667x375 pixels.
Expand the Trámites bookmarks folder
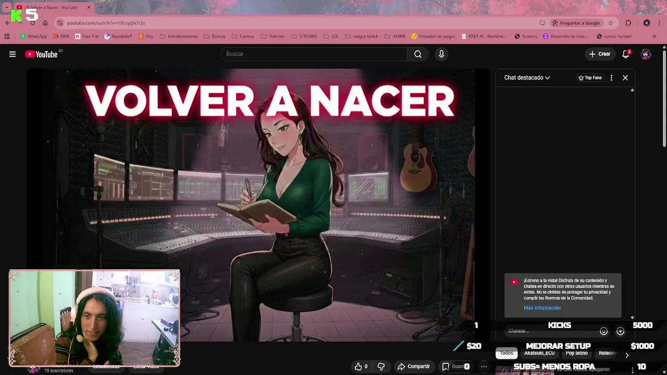coord(273,36)
